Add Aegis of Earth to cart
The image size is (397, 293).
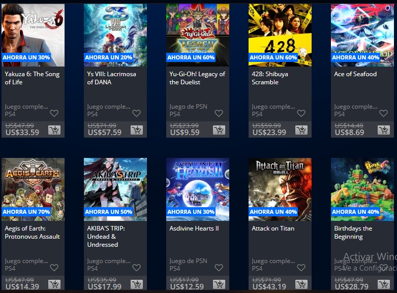point(54,284)
